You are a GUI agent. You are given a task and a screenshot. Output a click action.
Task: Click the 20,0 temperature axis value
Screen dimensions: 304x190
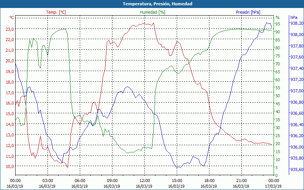10,61
